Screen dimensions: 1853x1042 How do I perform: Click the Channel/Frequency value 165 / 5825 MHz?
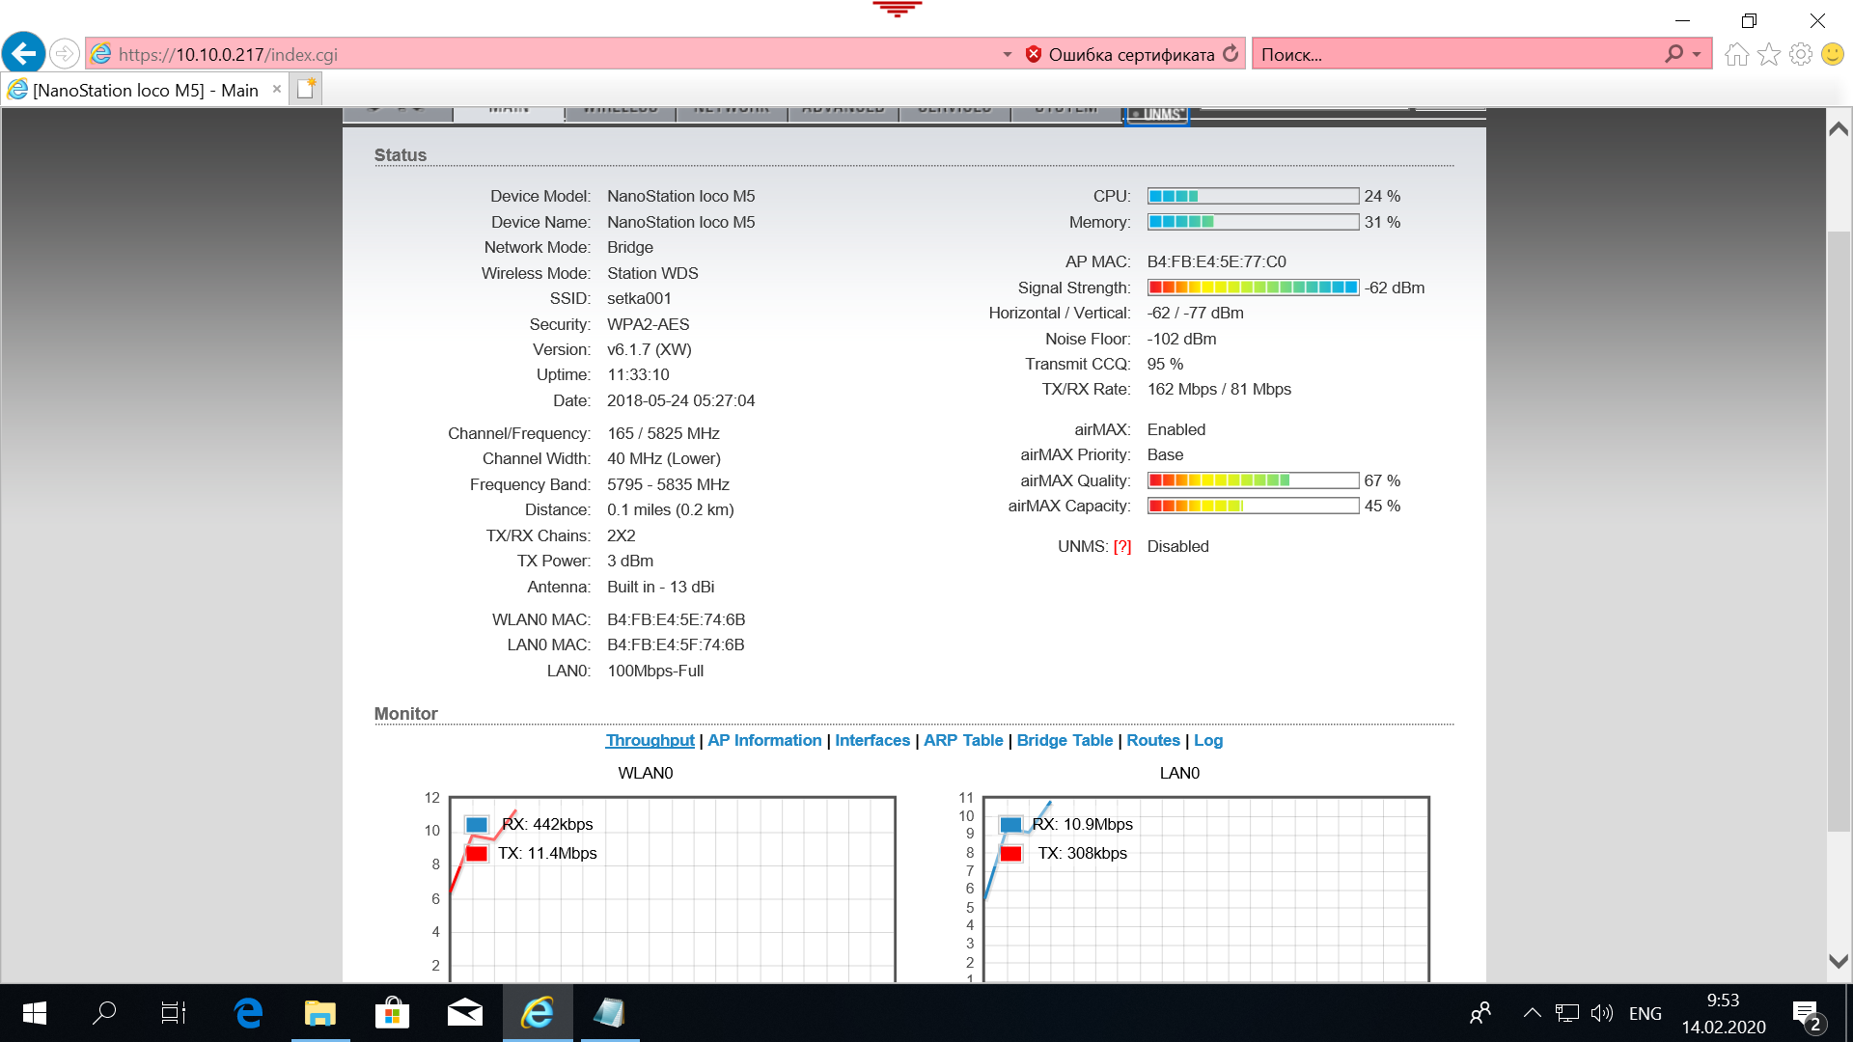click(663, 433)
